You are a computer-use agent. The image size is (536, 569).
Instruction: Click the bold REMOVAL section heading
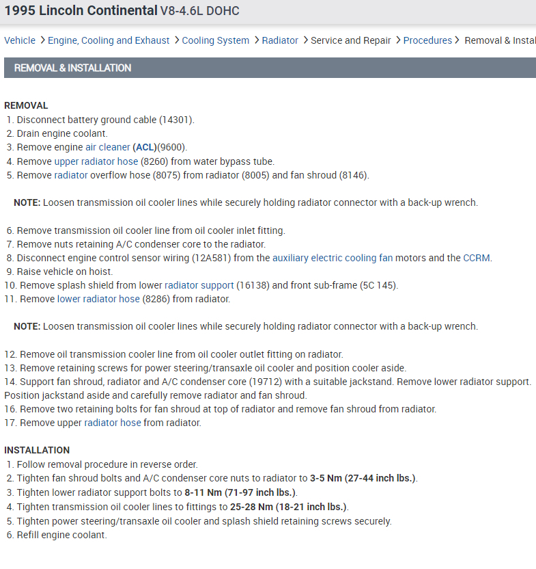click(26, 105)
